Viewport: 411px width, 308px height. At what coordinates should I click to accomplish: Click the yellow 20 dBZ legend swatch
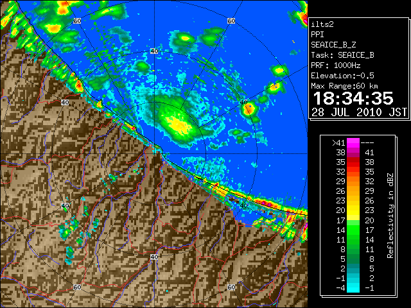tap(353, 210)
